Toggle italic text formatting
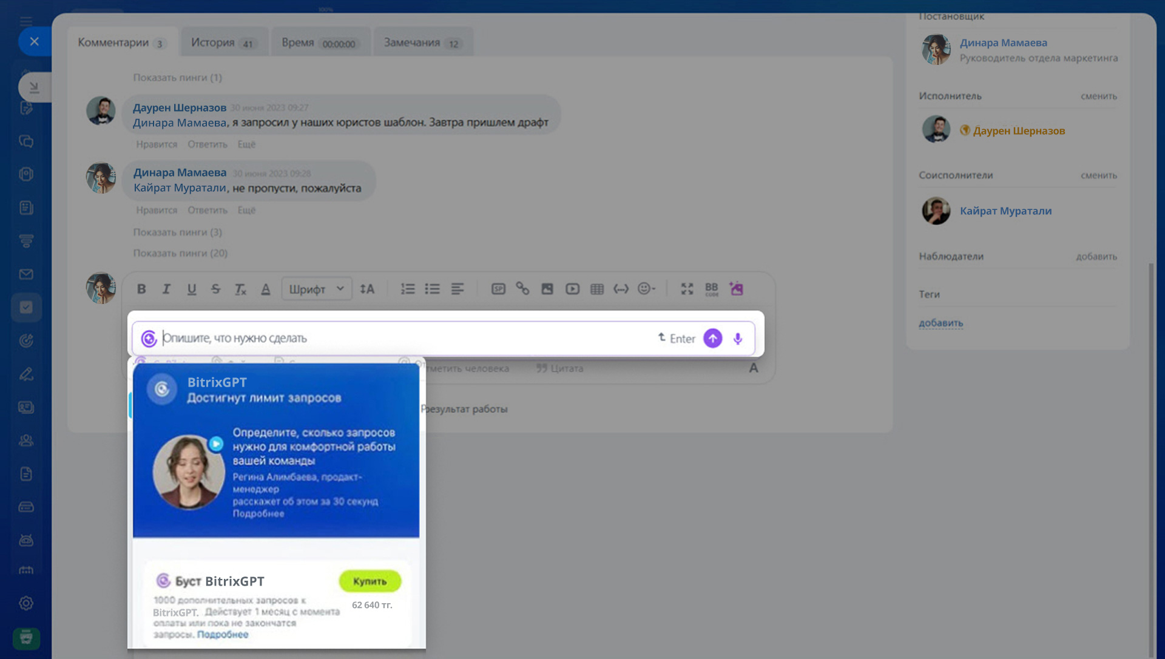The image size is (1165, 659). pos(166,289)
